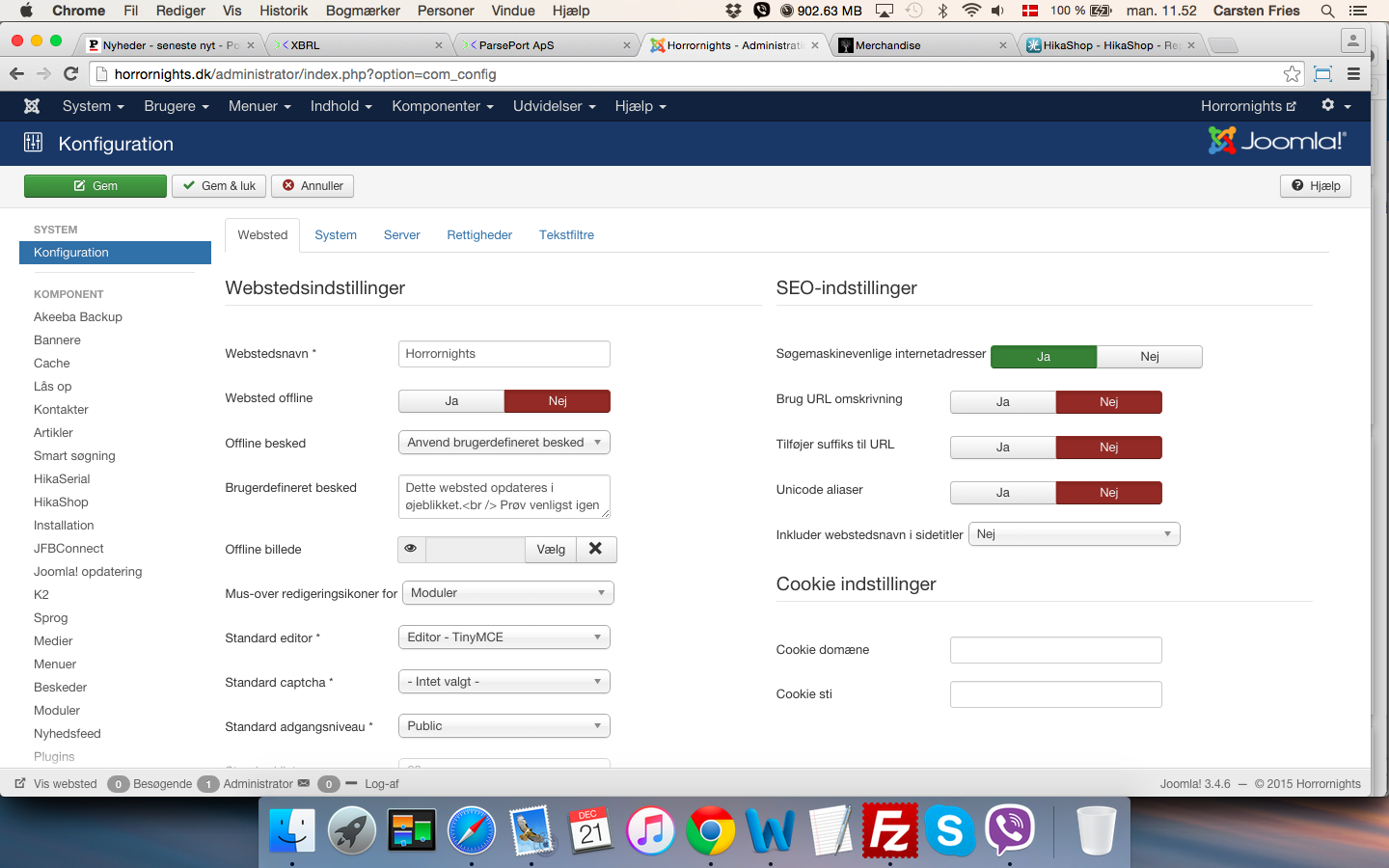The height and width of the screenshot is (868, 1389).
Task: Open Dropbox menu bar icon
Action: tap(734, 11)
